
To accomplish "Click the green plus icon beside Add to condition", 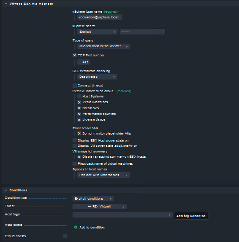I will [x=76, y=227].
